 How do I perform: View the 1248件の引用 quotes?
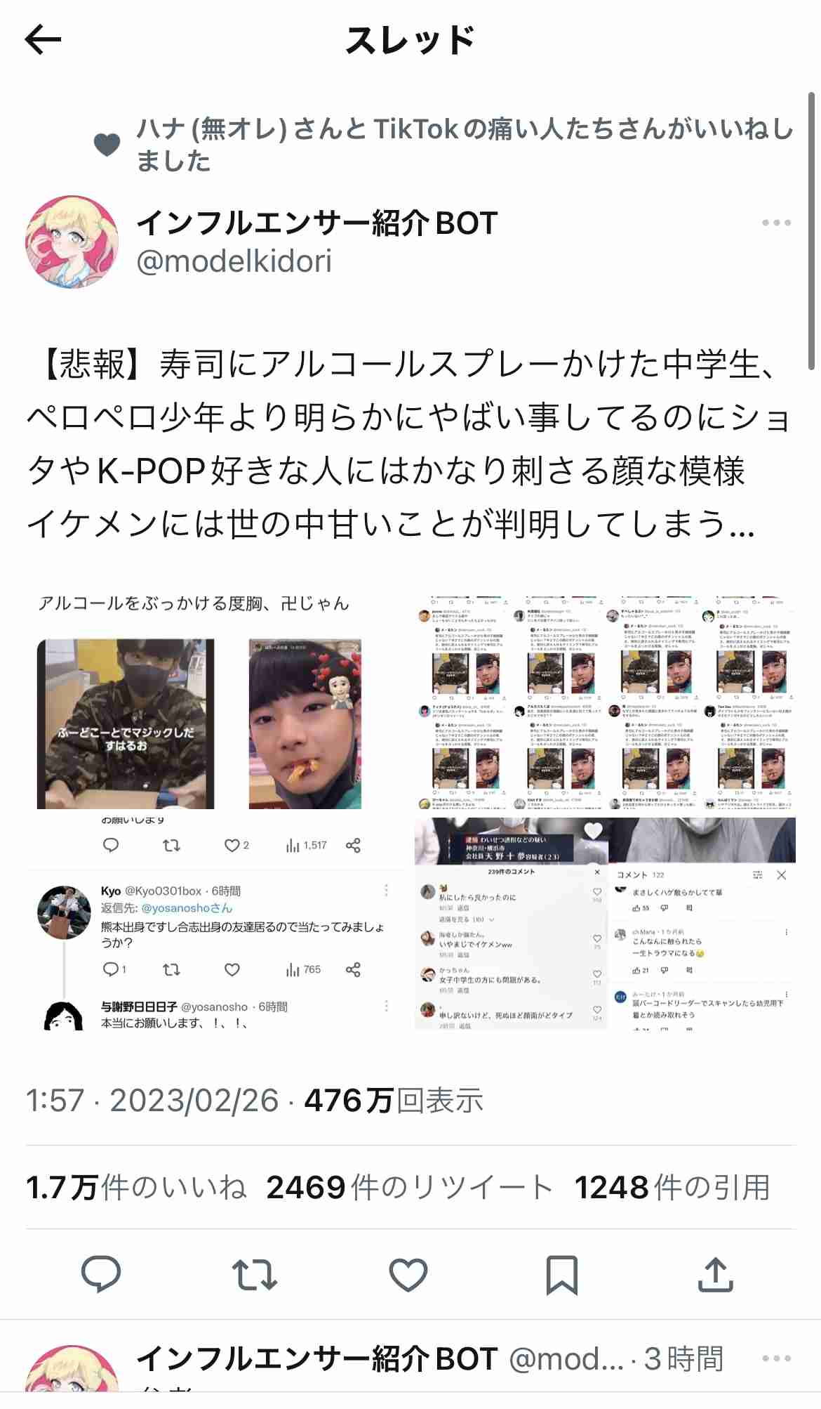pos(672,1187)
